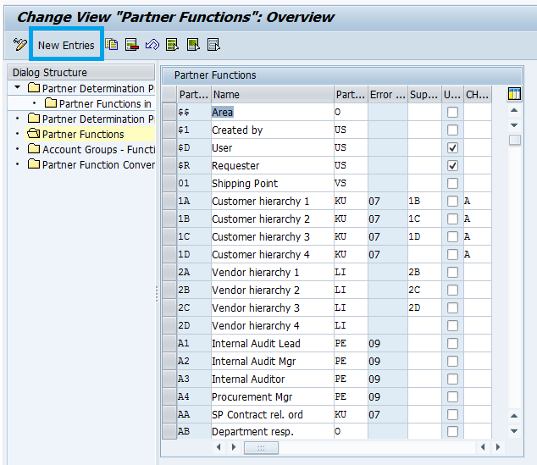Click the New Entries button

tap(66, 45)
